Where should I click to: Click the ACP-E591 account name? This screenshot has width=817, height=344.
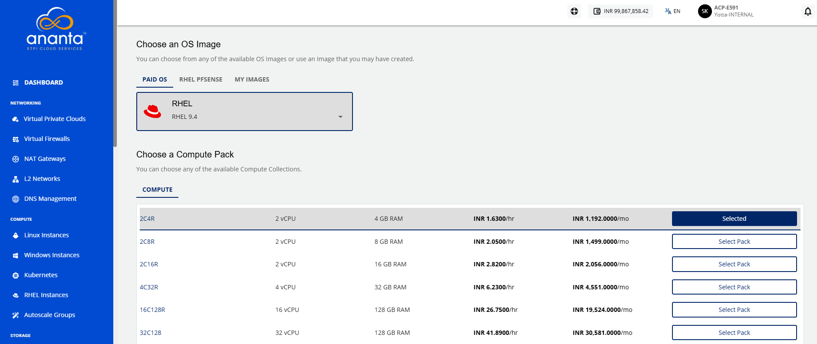pyautogui.click(x=726, y=8)
